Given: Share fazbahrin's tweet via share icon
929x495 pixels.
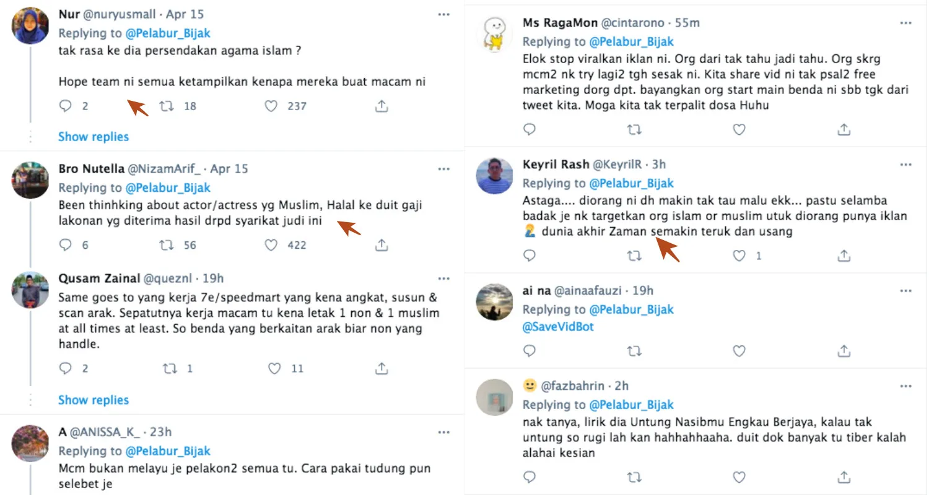Looking at the screenshot, I should point(844,477).
